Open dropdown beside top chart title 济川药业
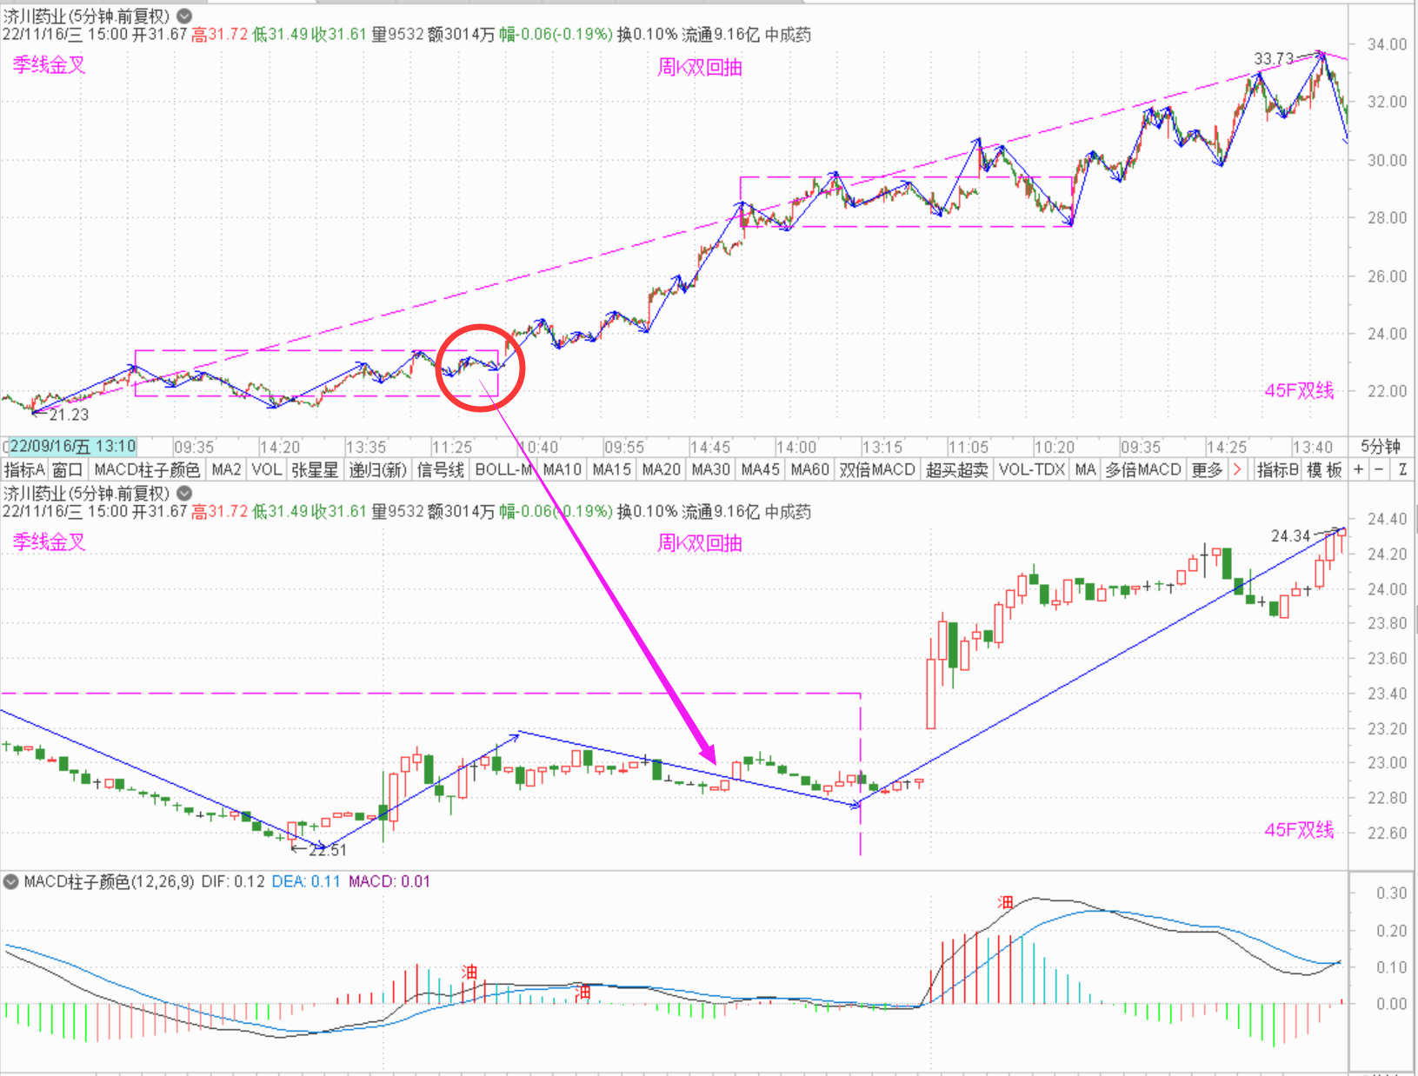This screenshot has height=1076, width=1418. coord(184,16)
